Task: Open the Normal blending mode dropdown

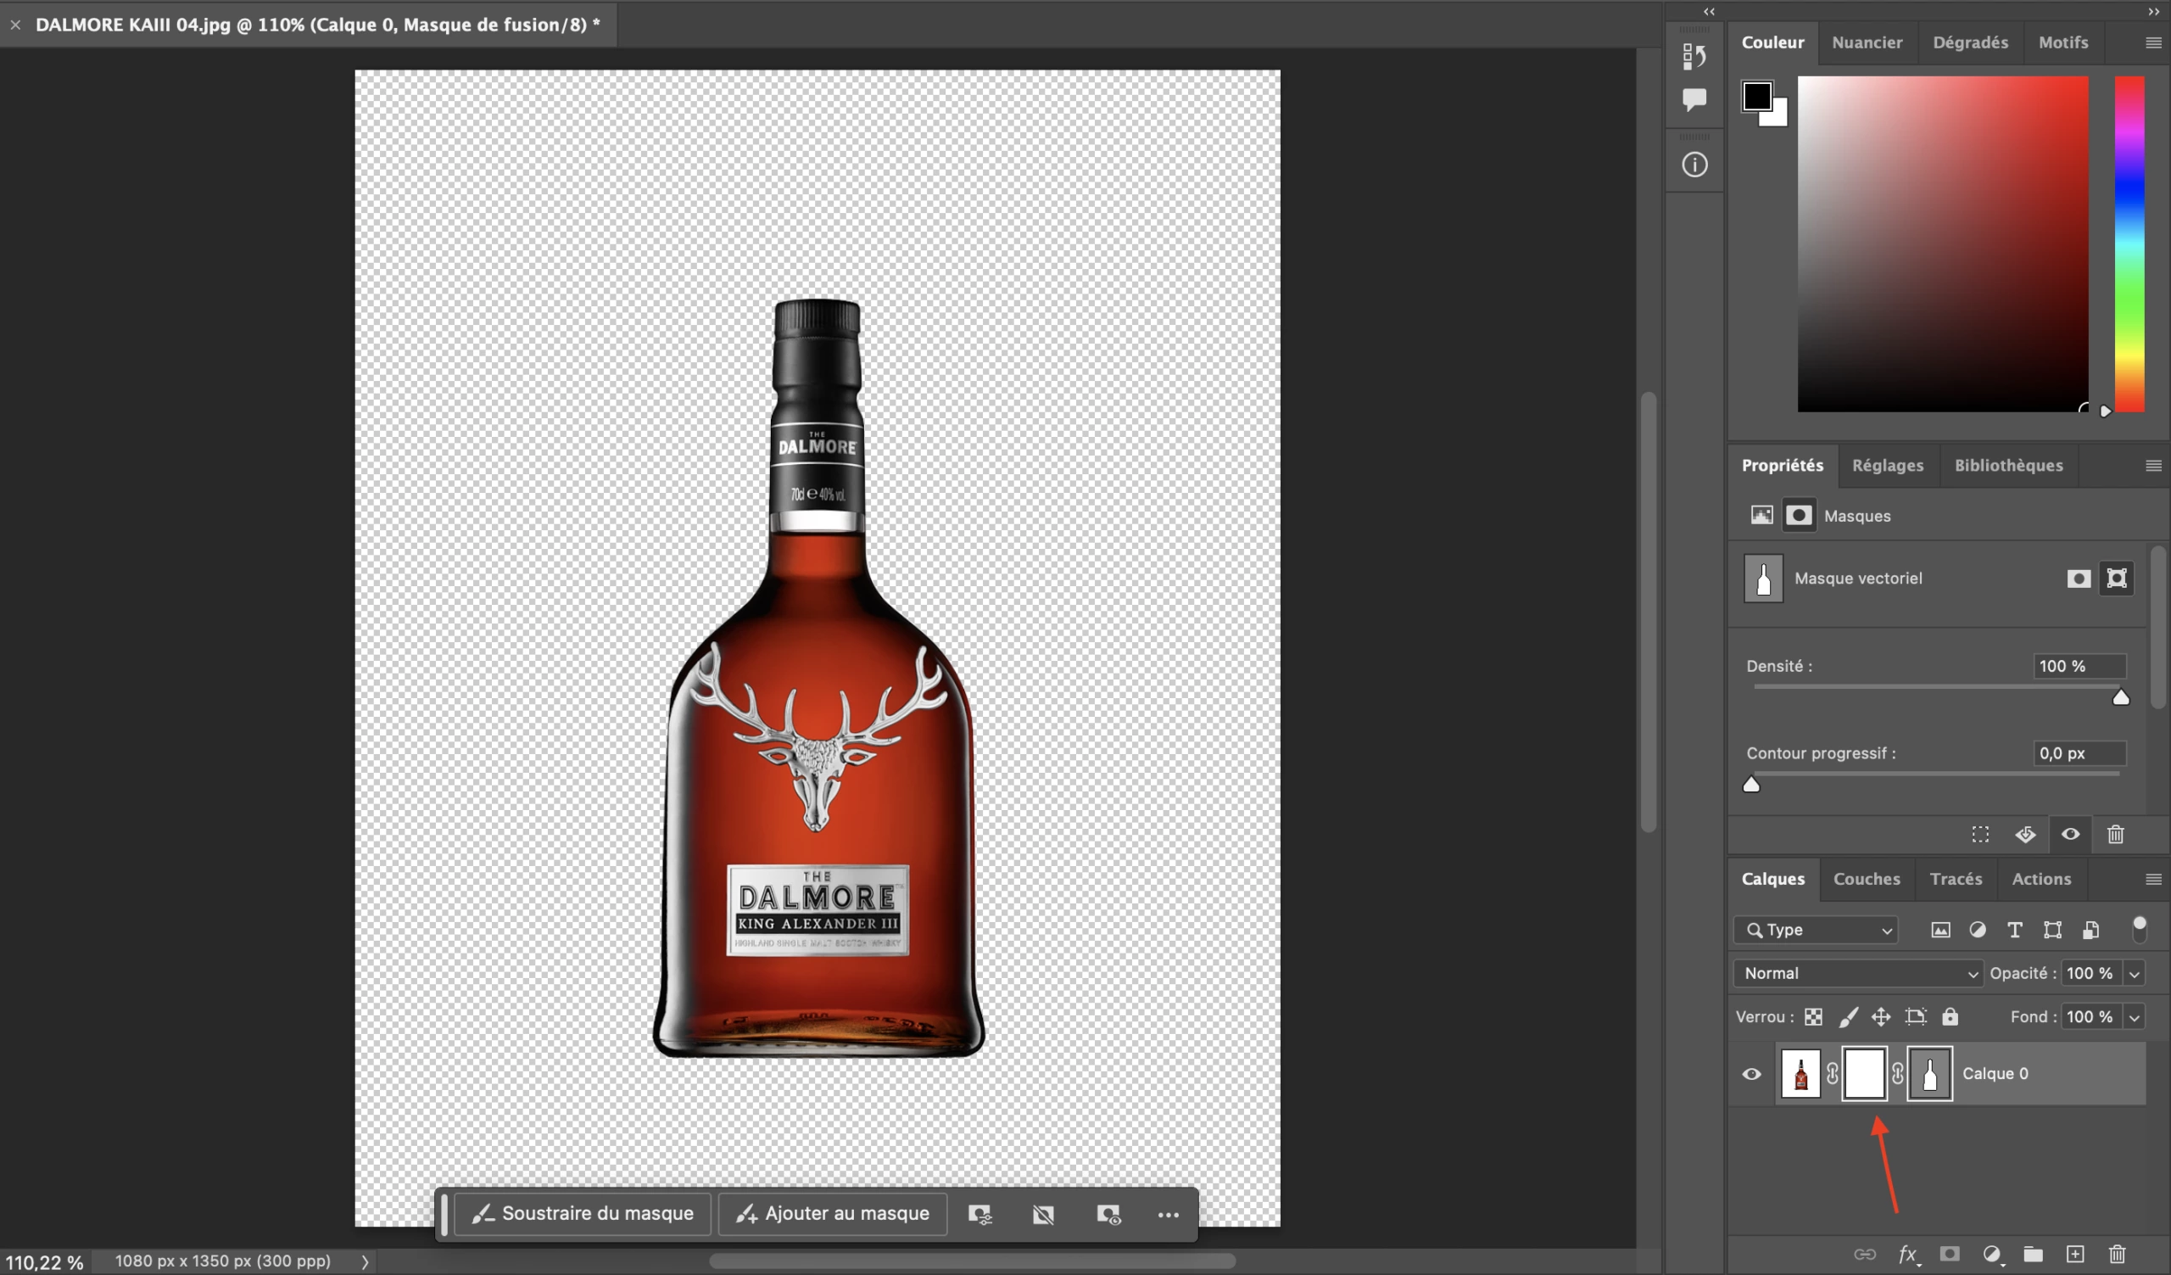Action: coord(1856,973)
